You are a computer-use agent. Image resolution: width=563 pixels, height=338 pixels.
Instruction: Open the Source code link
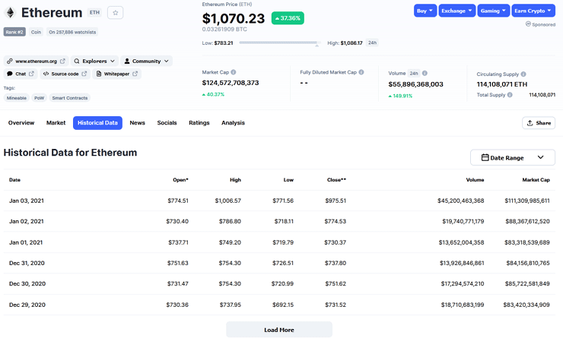coord(65,74)
